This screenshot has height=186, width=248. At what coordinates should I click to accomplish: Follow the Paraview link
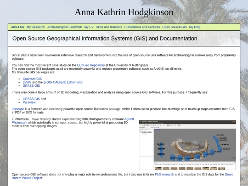29,102
